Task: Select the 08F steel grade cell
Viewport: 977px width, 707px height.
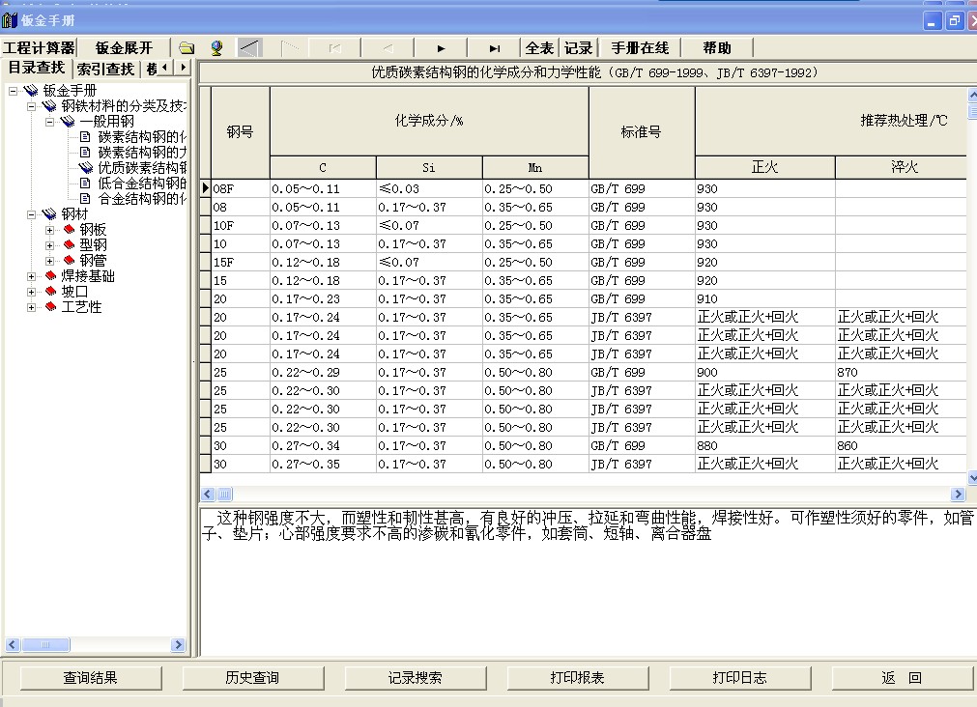Action: point(241,188)
